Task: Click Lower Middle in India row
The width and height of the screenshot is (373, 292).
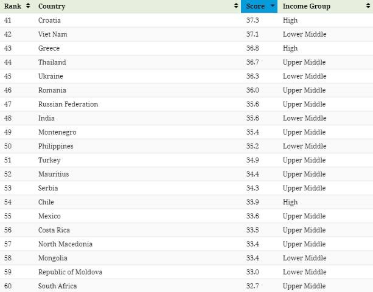Action: pyautogui.click(x=304, y=118)
